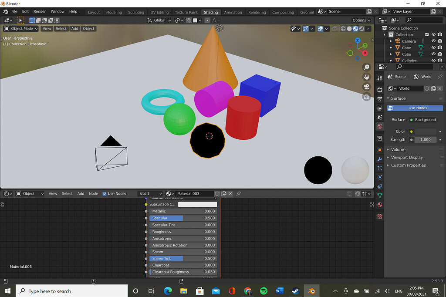Screen dimensions: 446x297
Task: Switch to the Animation workspace tab
Action: 233,12
